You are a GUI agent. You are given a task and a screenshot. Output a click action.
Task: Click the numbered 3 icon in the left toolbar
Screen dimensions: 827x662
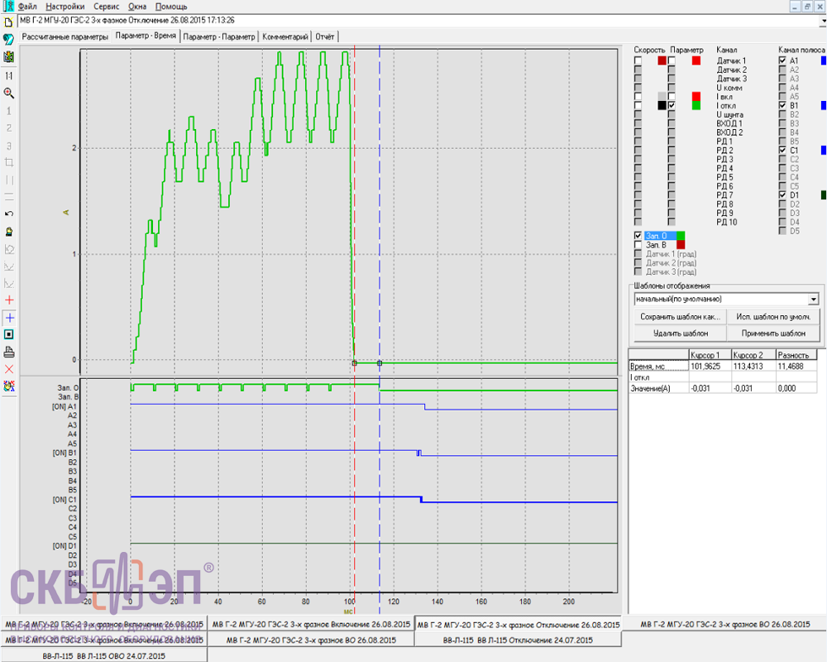coord(8,145)
